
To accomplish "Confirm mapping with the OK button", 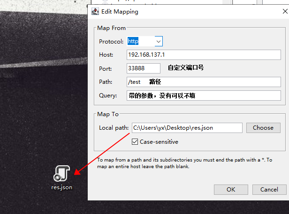I will point(231,190).
